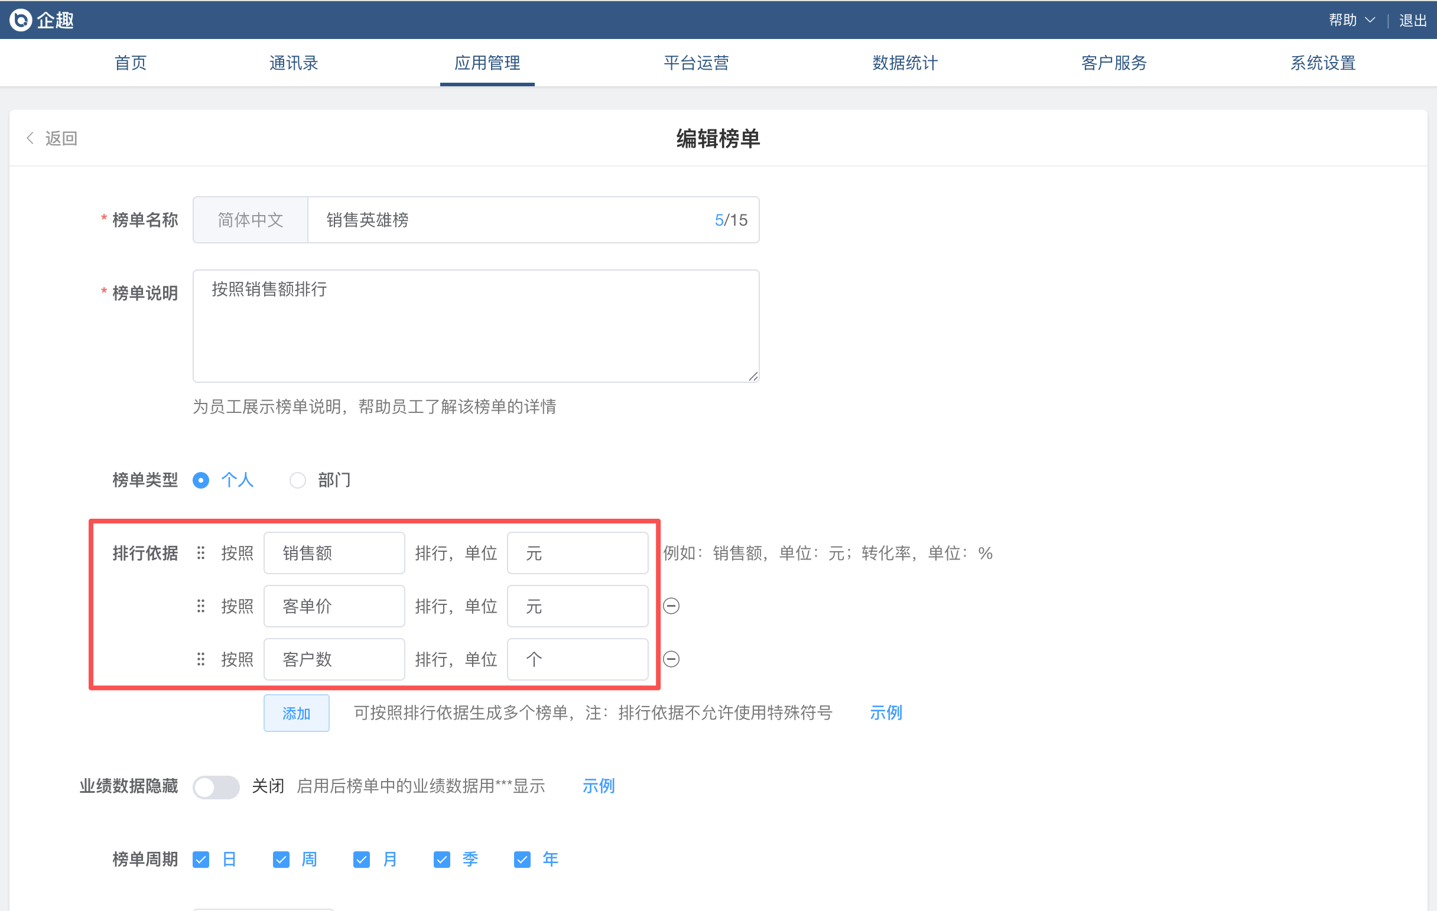Screen dimensions: 1437x911
Task: Uncheck the 季 period checkbox
Action: click(441, 860)
